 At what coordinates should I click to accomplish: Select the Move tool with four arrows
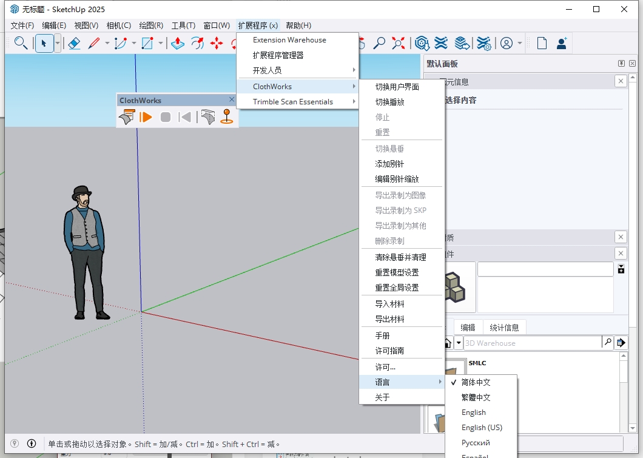[x=217, y=43]
